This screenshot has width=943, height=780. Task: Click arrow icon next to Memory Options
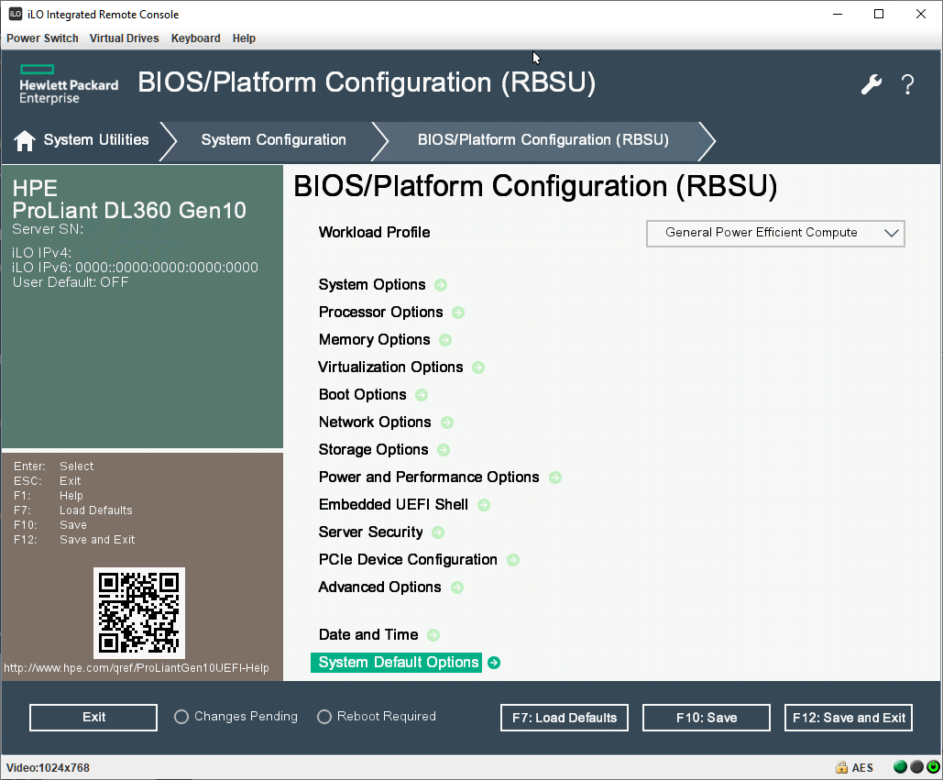click(x=445, y=340)
